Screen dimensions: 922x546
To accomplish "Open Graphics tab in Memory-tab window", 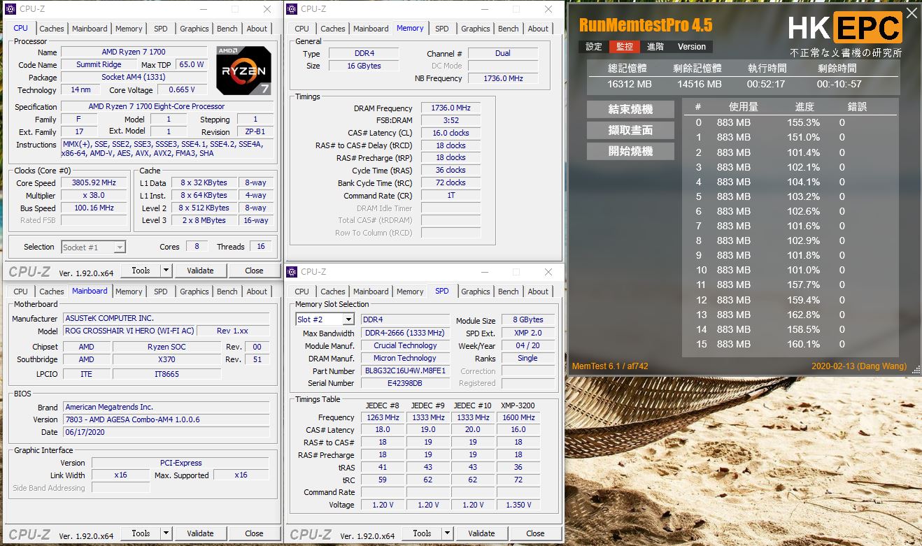I will 476,29.
